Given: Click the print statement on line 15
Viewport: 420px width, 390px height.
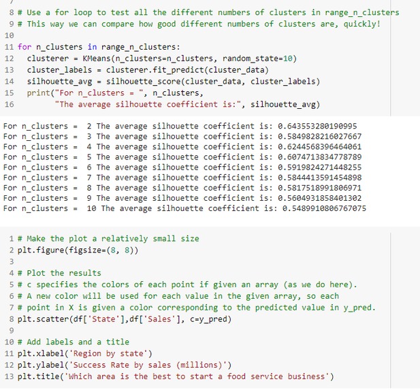Looking at the screenshot, I should click(x=115, y=93).
